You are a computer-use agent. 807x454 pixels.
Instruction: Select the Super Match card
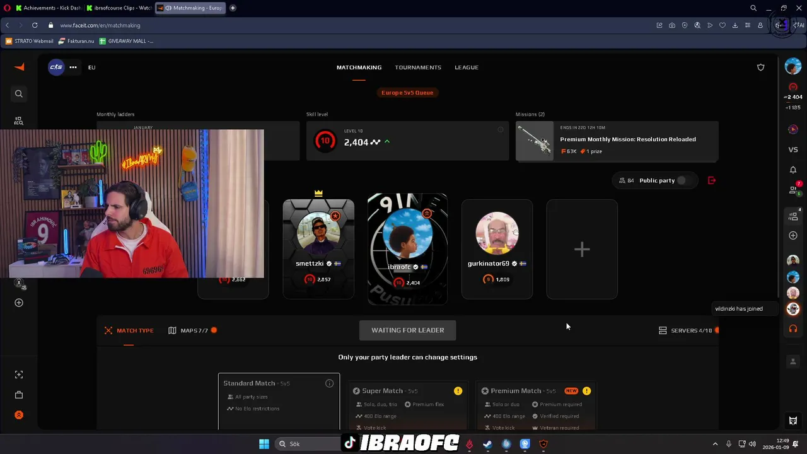[x=408, y=405]
